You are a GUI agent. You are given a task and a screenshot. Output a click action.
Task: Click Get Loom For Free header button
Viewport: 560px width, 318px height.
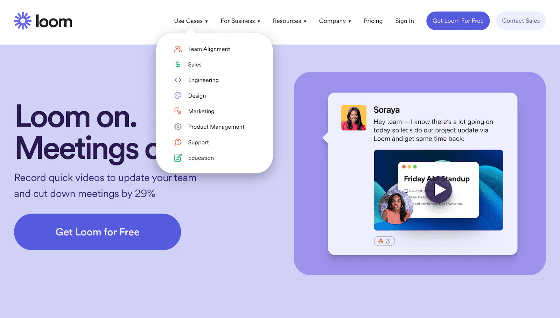click(458, 21)
